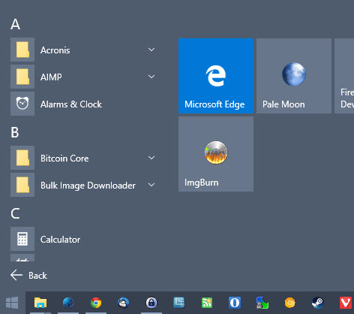The width and height of the screenshot is (354, 314).
Task: Open the taskbar icon with green arrow and lock
Action: point(262,303)
